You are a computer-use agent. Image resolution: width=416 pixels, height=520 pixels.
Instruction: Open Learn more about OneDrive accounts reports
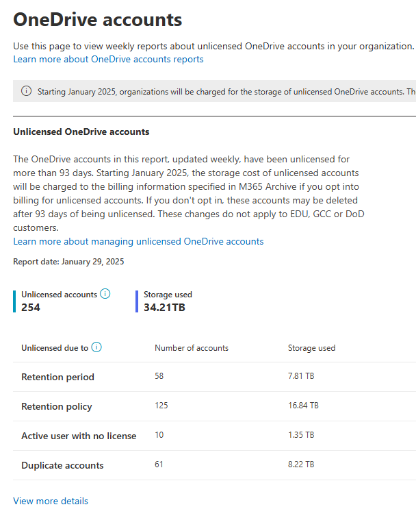click(x=108, y=60)
